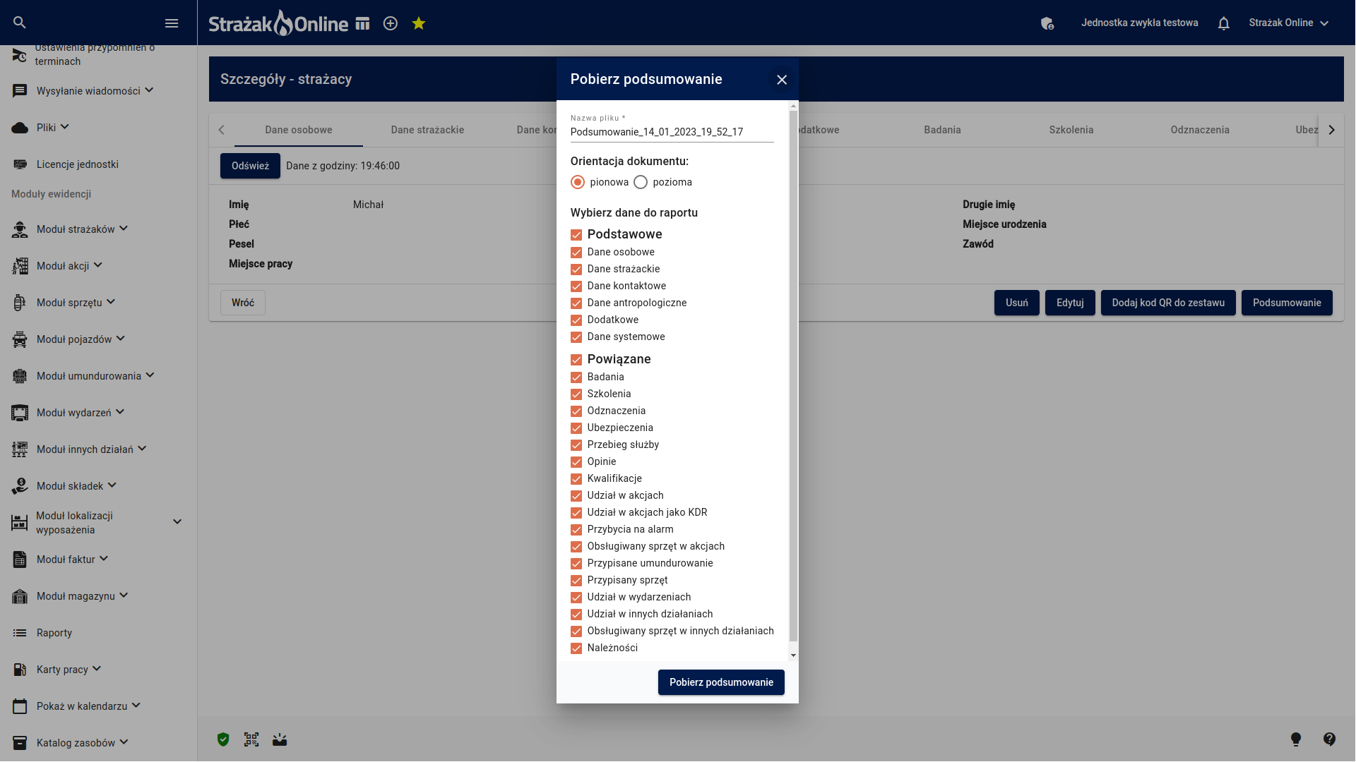The image size is (1356, 762).
Task: Click the Karty pracy icon
Action: pos(20,670)
